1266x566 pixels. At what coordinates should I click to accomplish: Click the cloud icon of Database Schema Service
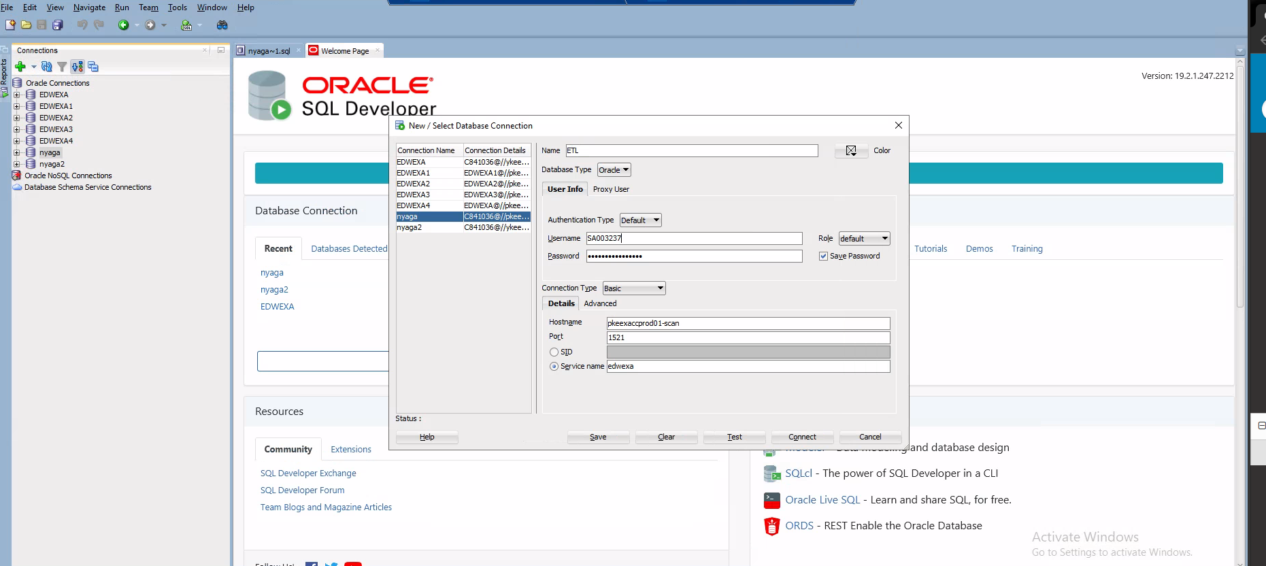click(17, 187)
